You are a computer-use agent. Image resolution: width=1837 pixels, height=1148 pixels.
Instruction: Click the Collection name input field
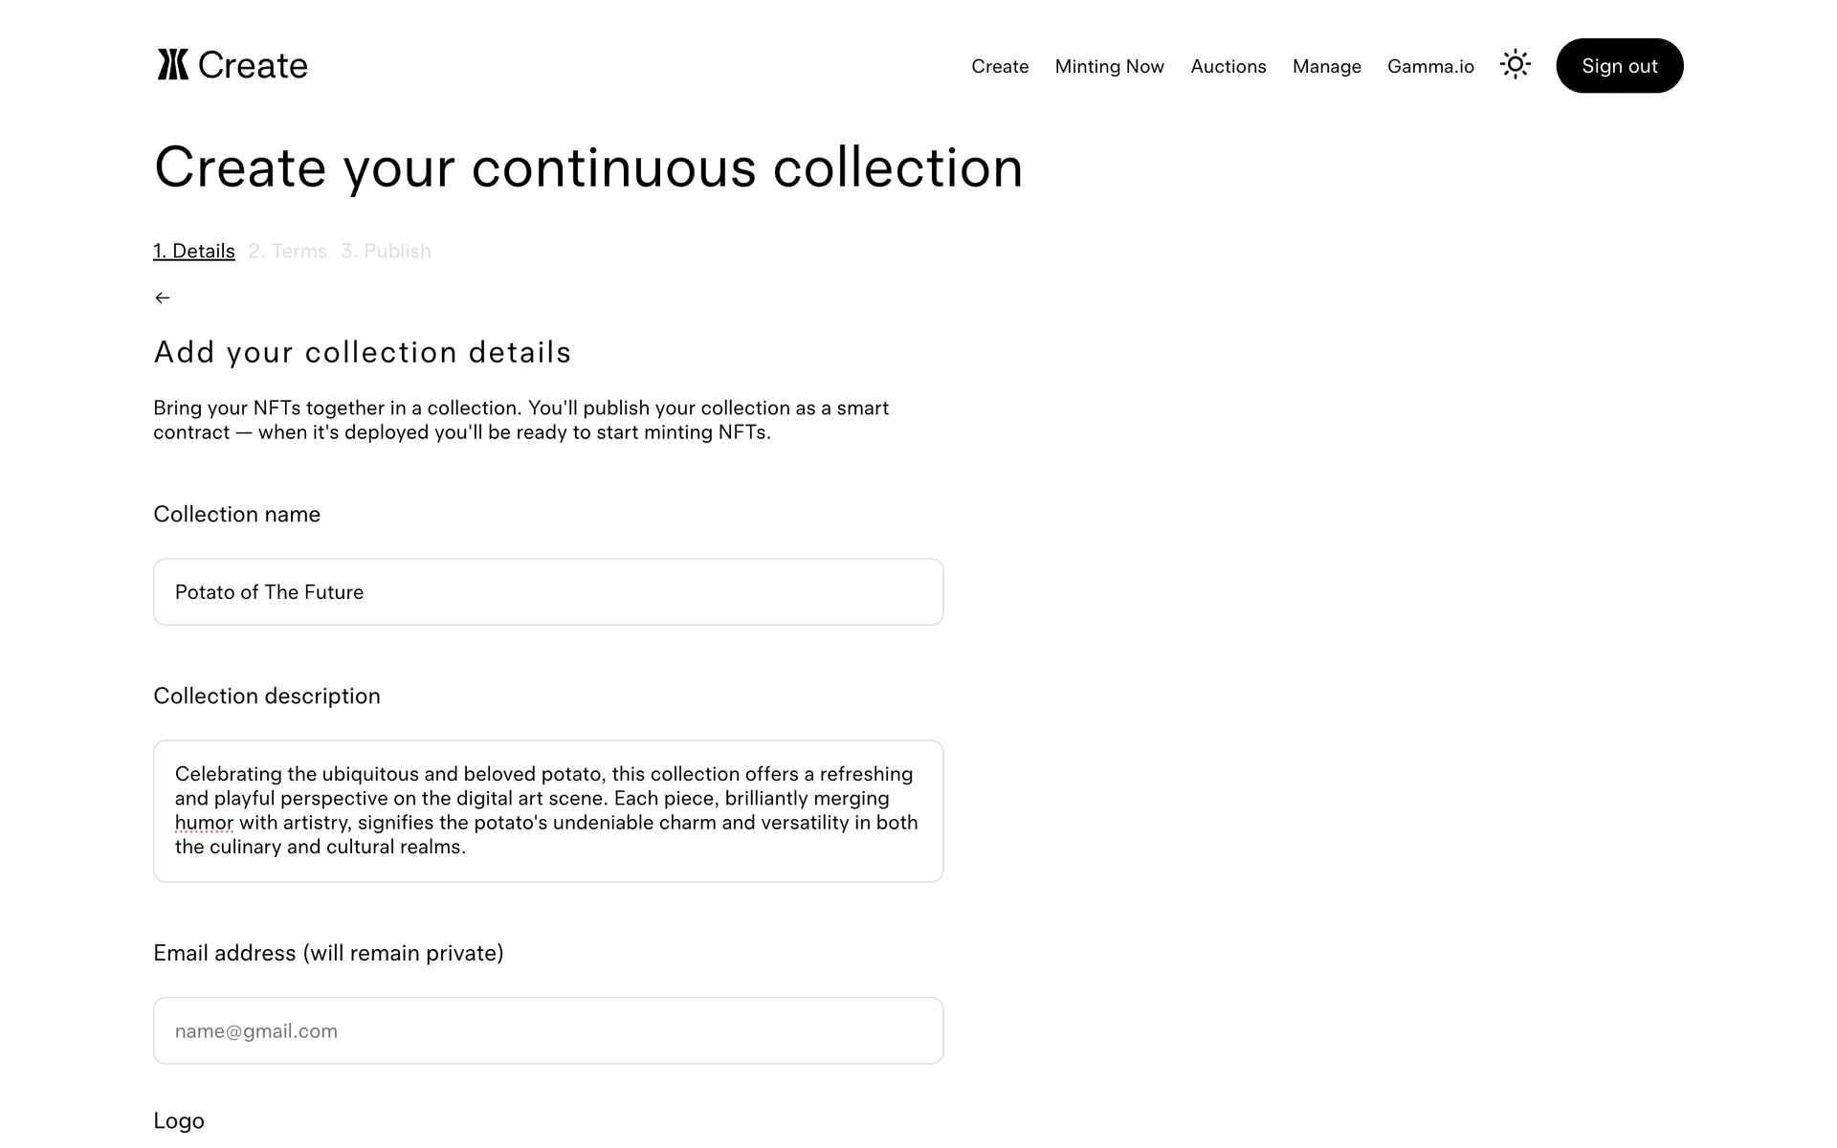548,592
